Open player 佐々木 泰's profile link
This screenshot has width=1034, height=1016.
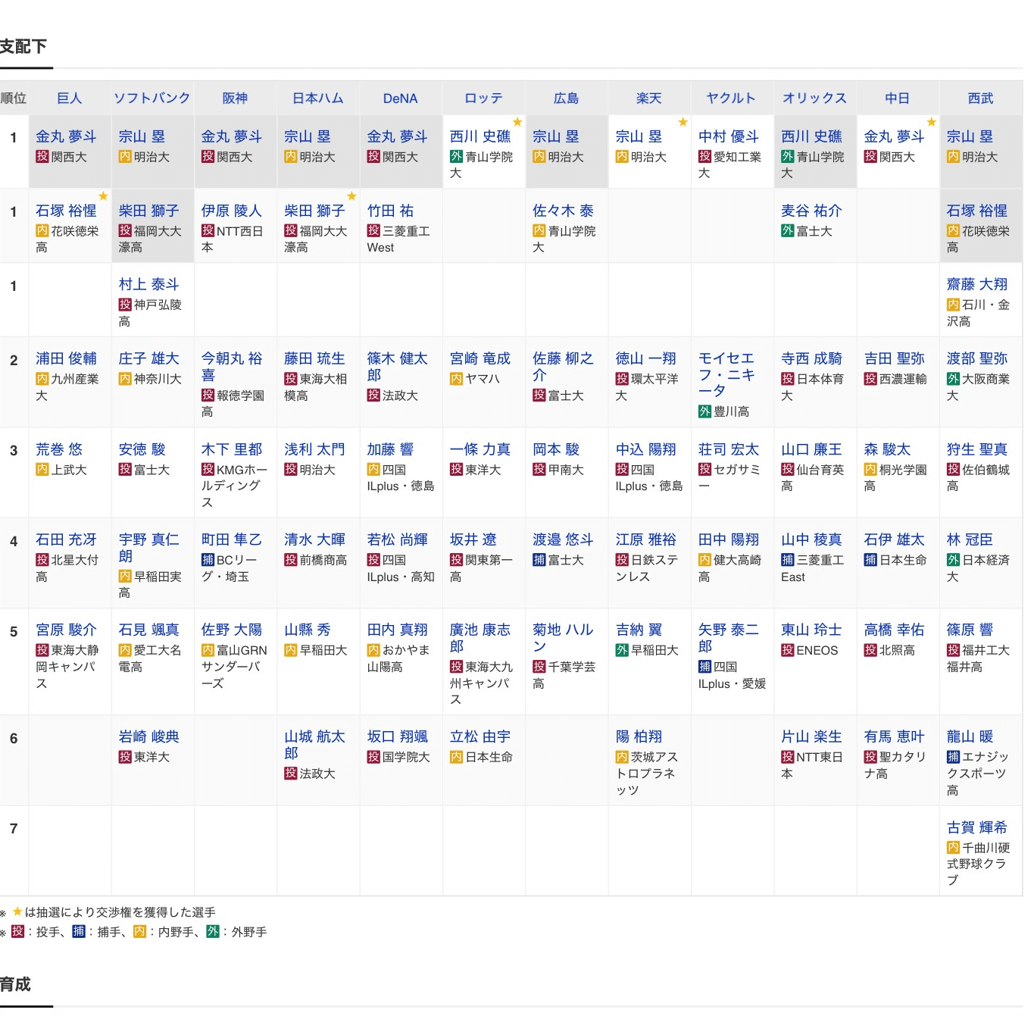tap(563, 211)
